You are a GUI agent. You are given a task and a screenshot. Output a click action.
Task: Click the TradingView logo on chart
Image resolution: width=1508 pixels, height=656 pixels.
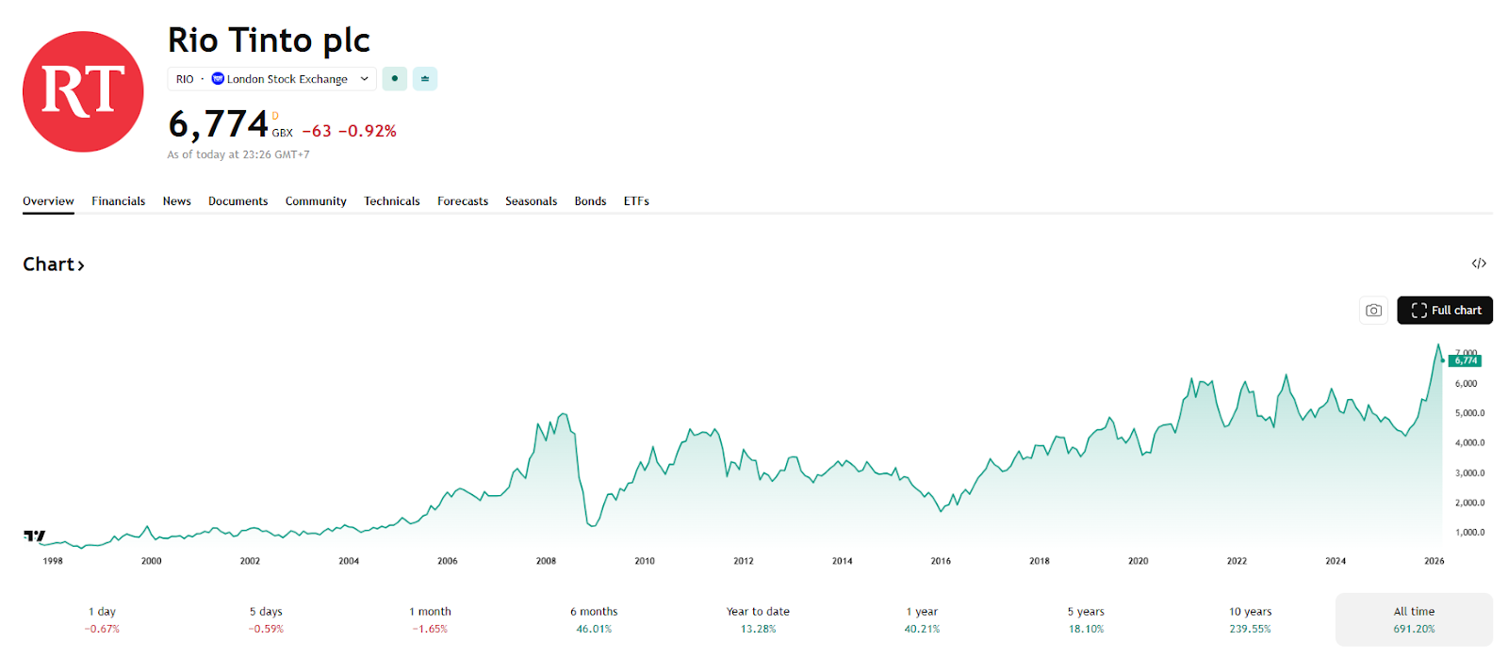click(x=35, y=536)
